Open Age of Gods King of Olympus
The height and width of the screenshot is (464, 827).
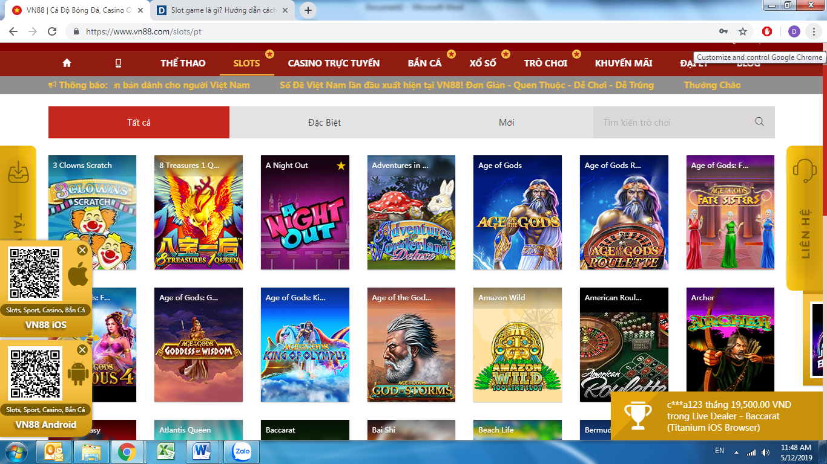305,344
